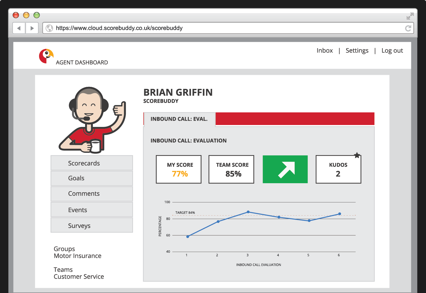This screenshot has width=426, height=293.
Task: Open the Settings link
Action: [x=357, y=51]
